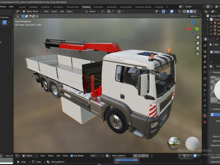The image size is (220, 165).
Task: Open the Slot 1 material slot dropdown
Action: tap(97, 156)
